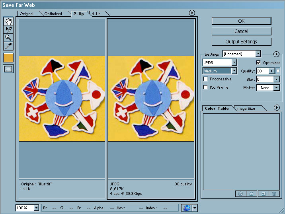
Task: Open the Settings [Unnamed] dropdown
Action: tap(258, 54)
